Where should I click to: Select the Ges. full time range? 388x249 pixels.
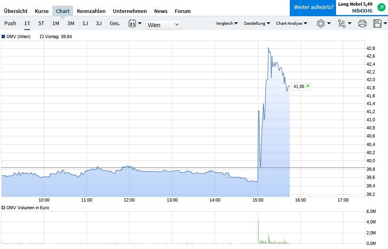coord(115,23)
